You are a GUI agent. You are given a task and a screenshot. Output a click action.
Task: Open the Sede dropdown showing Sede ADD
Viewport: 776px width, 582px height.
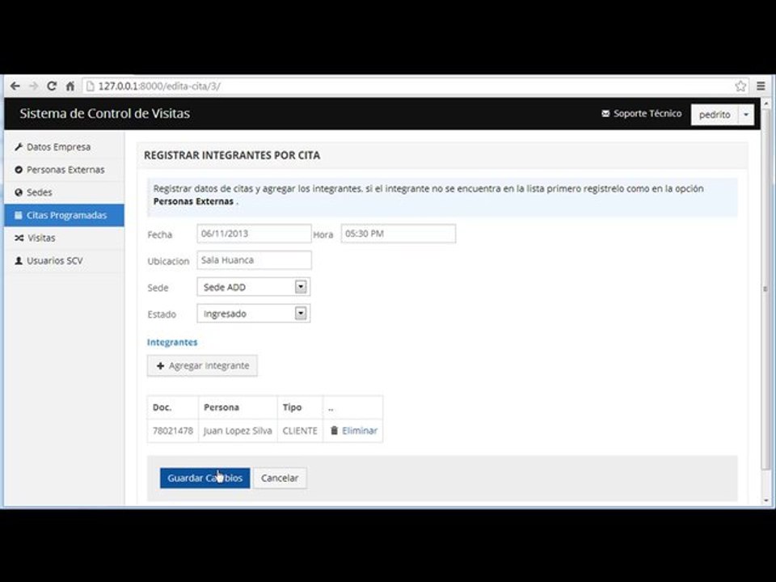click(253, 287)
